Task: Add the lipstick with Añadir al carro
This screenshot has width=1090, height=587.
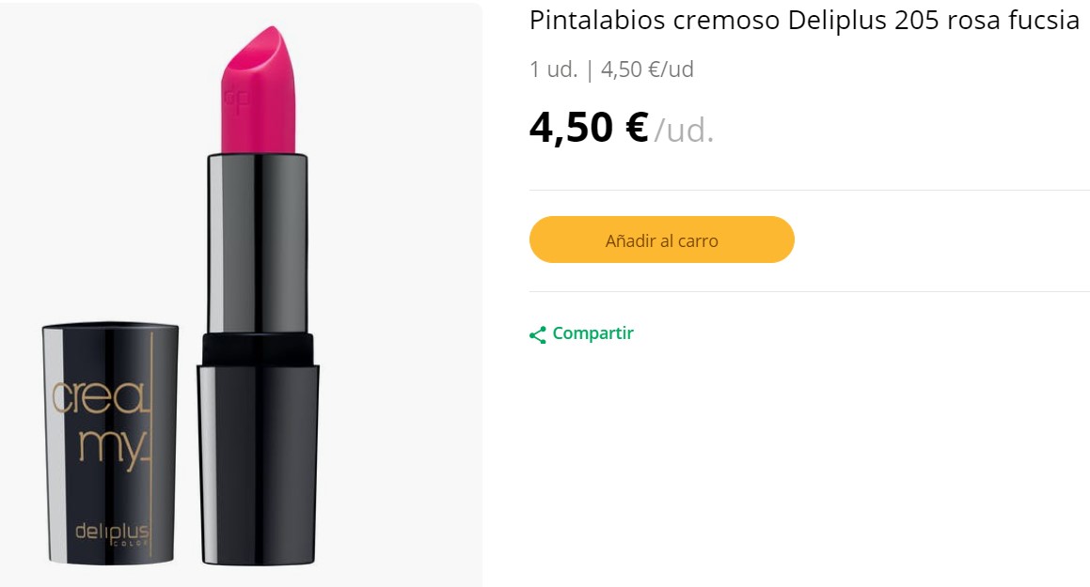Action: tap(661, 240)
